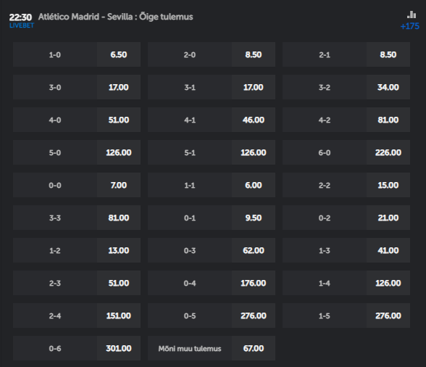
Task: Choose the 0-1 away win at 9.50
Action: point(212,218)
